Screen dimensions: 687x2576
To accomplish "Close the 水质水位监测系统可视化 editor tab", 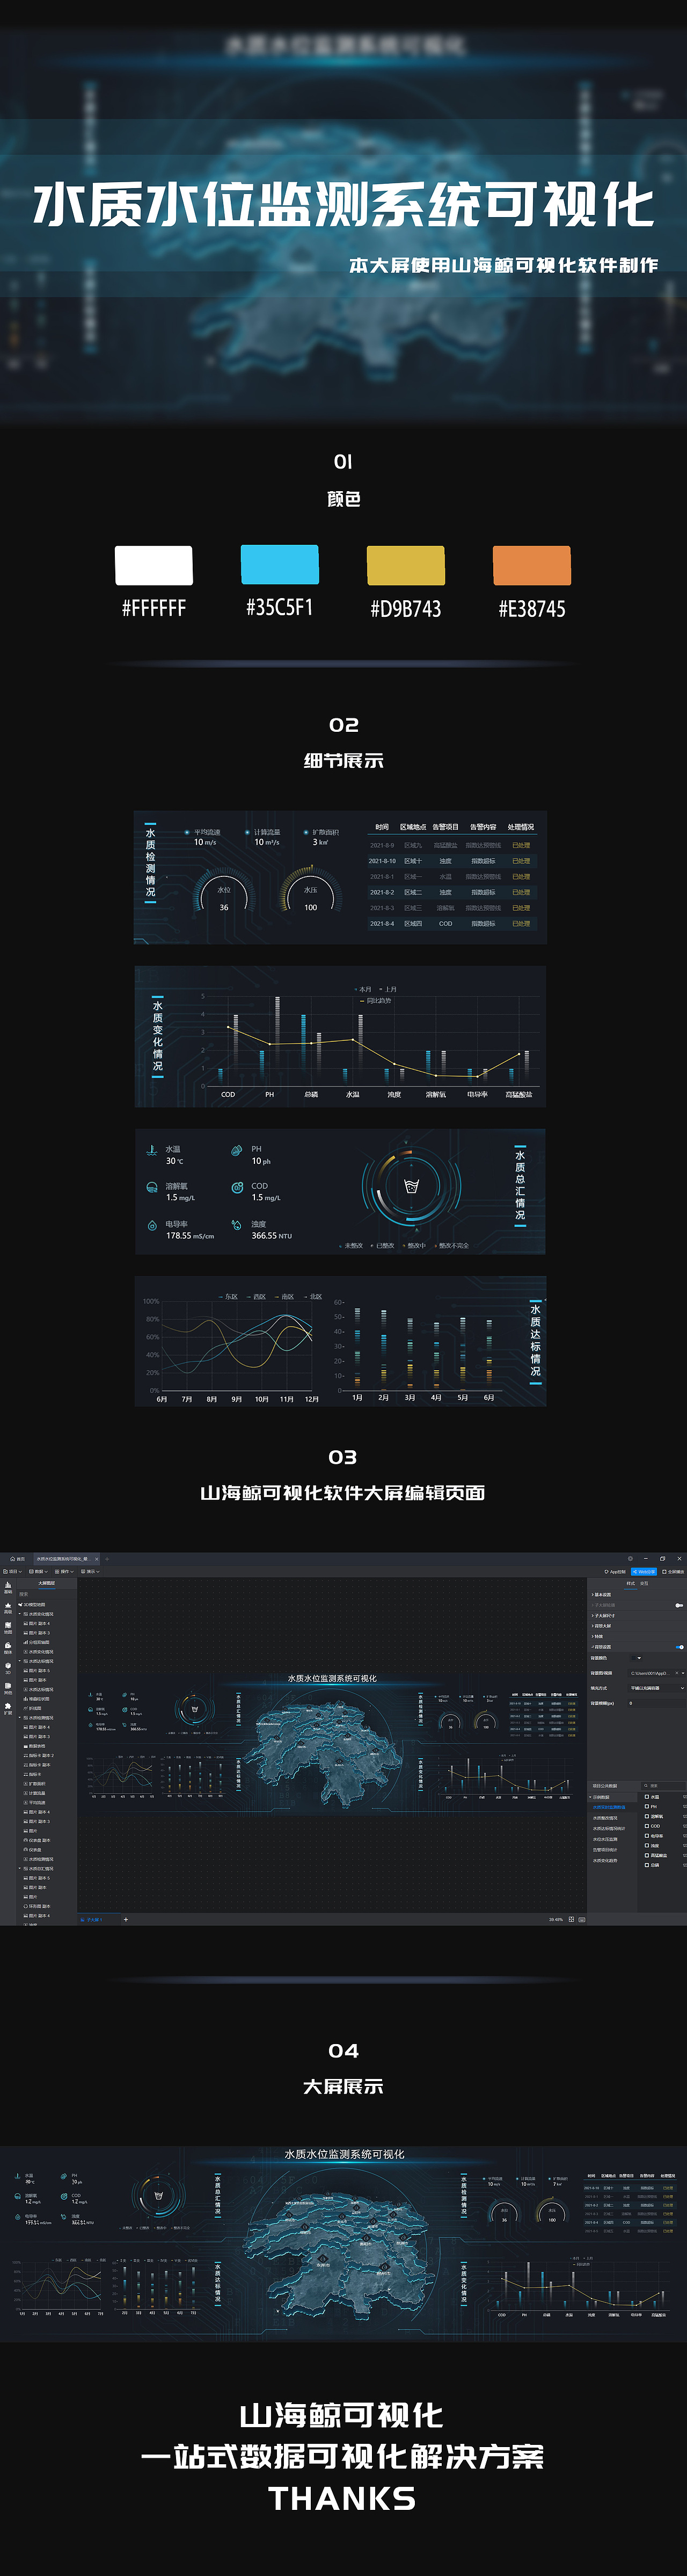I will click(x=97, y=1559).
